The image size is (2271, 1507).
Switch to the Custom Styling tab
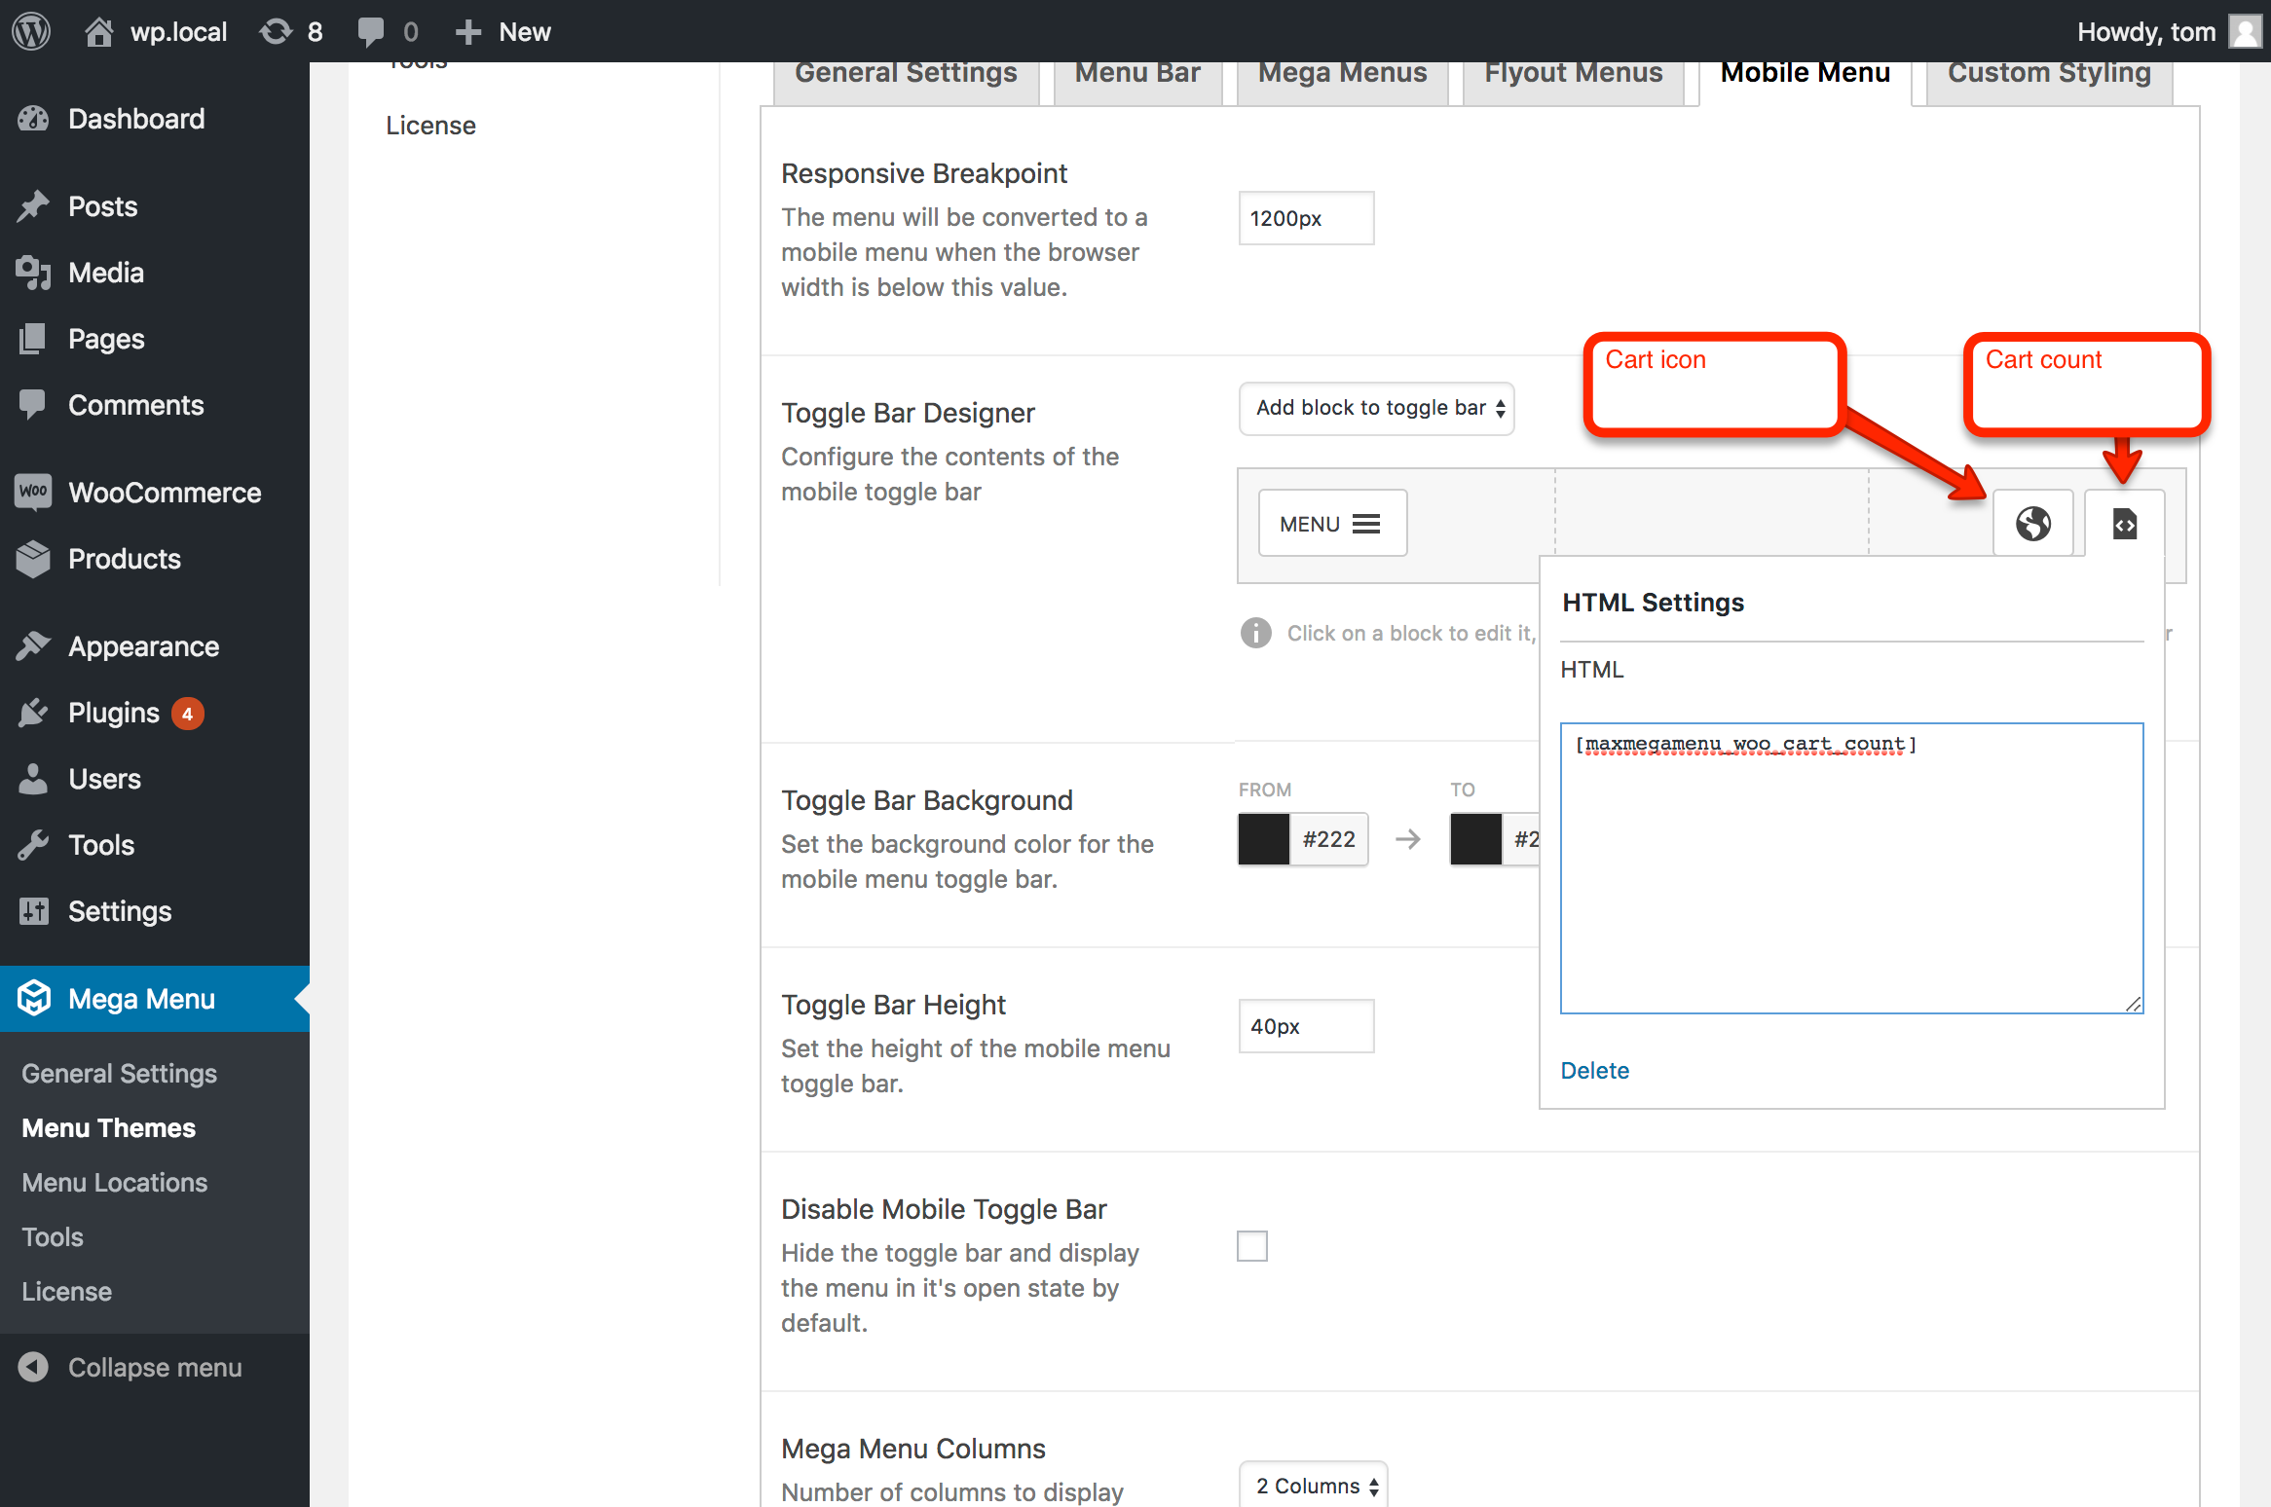(x=2049, y=74)
